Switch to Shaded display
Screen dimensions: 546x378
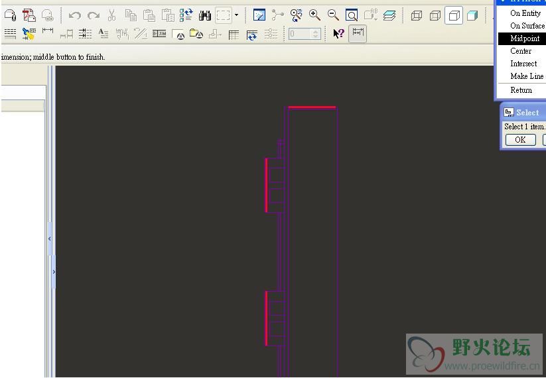(472, 15)
